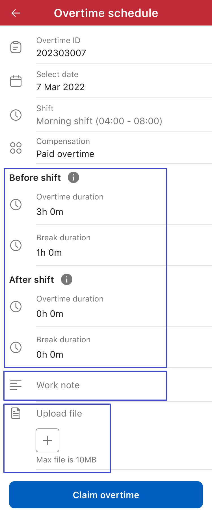Tap the clock icon beside After shift break duration
The image size is (212, 518).
pyautogui.click(x=16, y=347)
